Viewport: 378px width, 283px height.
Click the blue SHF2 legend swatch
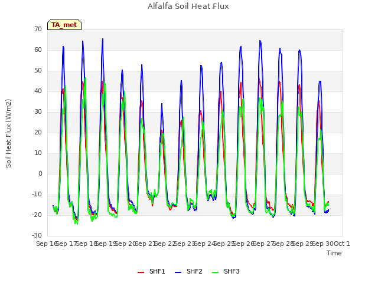pos(178,272)
